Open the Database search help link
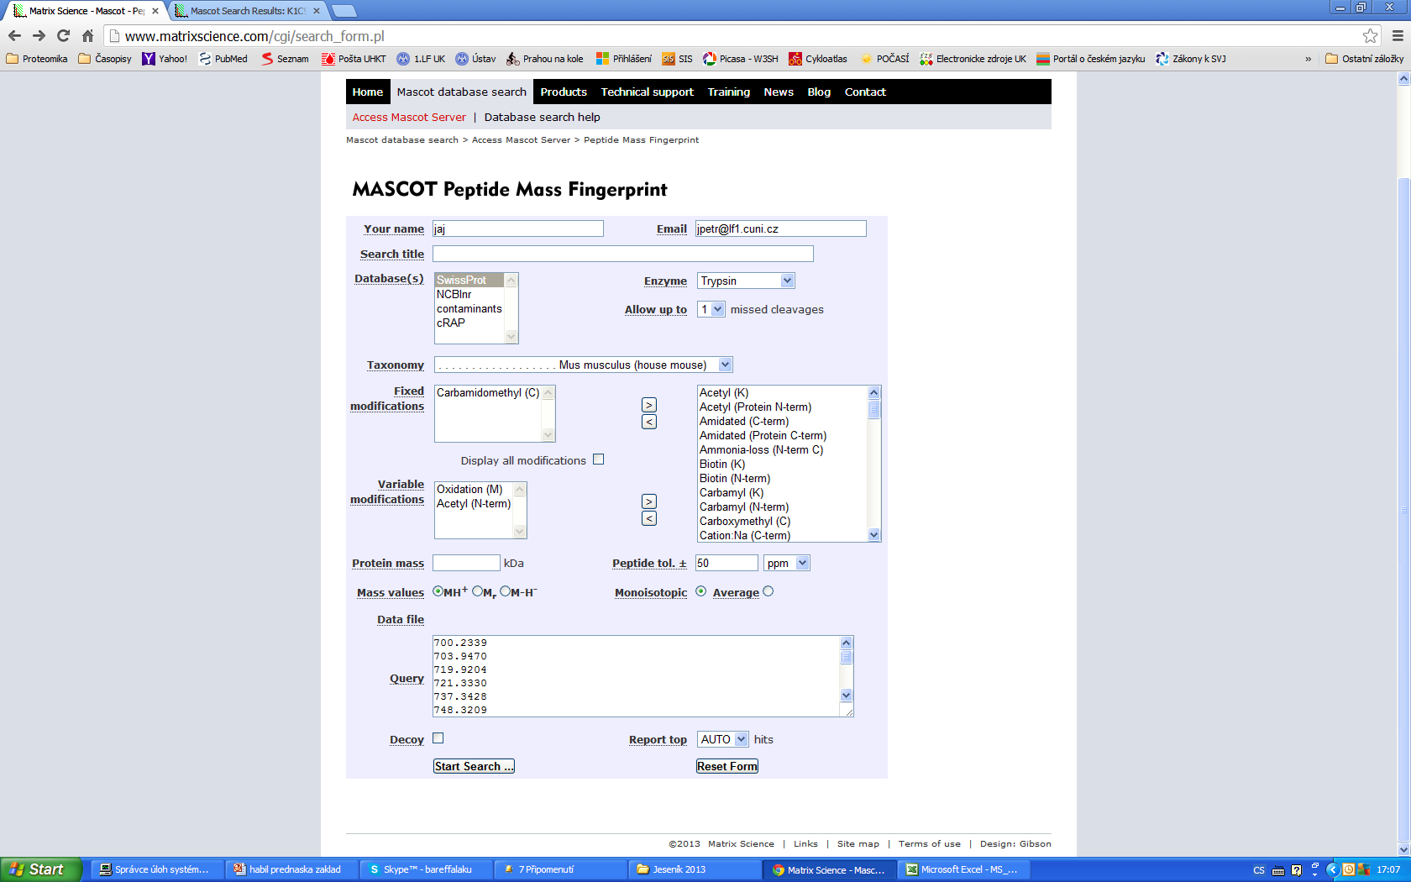Screen dimensions: 1411x882 coord(542,117)
